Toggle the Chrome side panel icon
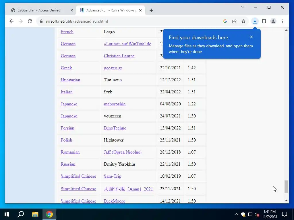Viewport: 294px width, 220px height. 264,21
